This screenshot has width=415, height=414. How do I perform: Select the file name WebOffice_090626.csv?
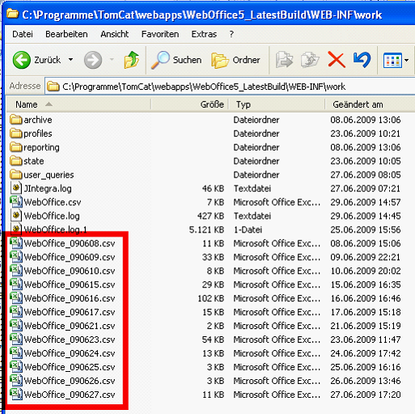point(70,381)
